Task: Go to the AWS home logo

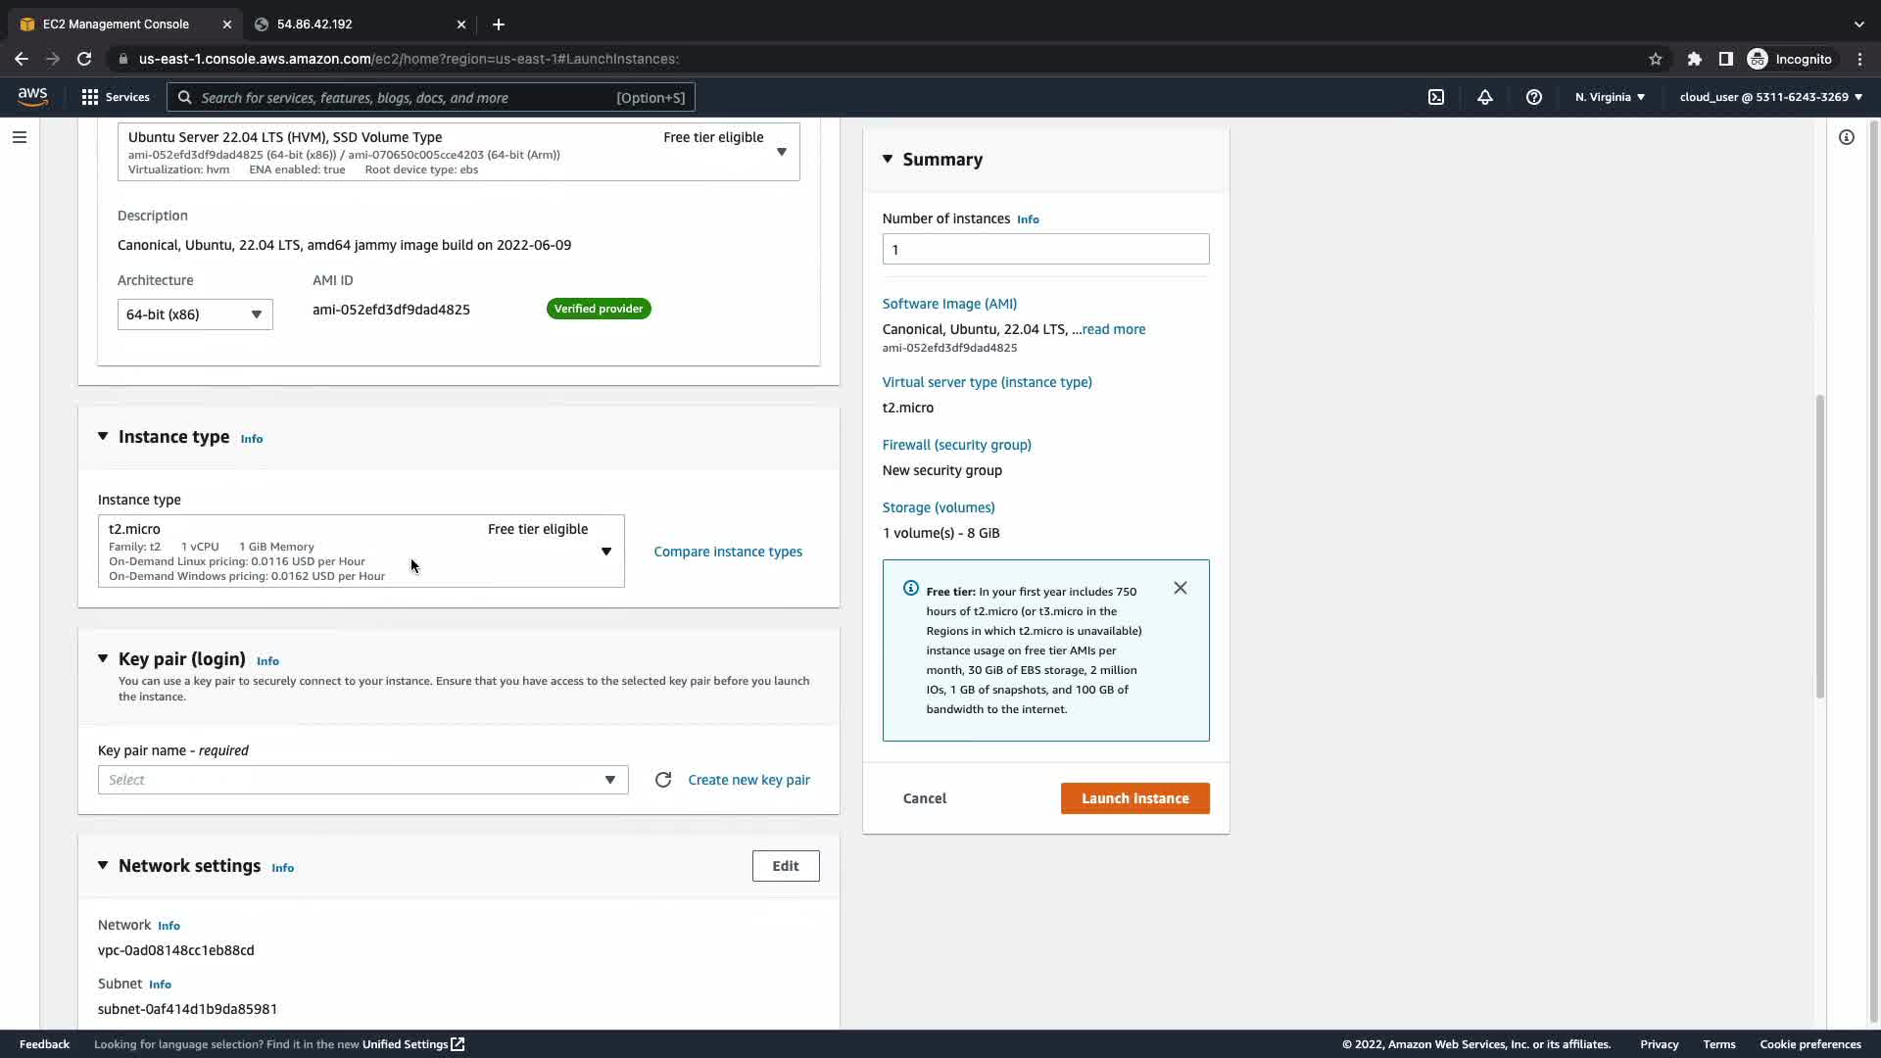Action: (x=32, y=96)
